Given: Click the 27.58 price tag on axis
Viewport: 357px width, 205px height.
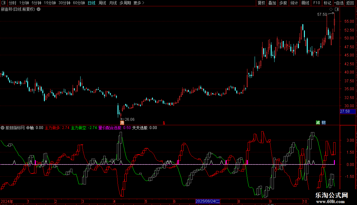Looking at the screenshot, I should point(348,111).
